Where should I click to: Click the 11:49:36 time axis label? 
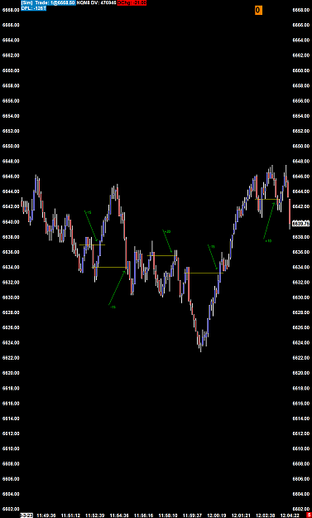click(x=46, y=516)
